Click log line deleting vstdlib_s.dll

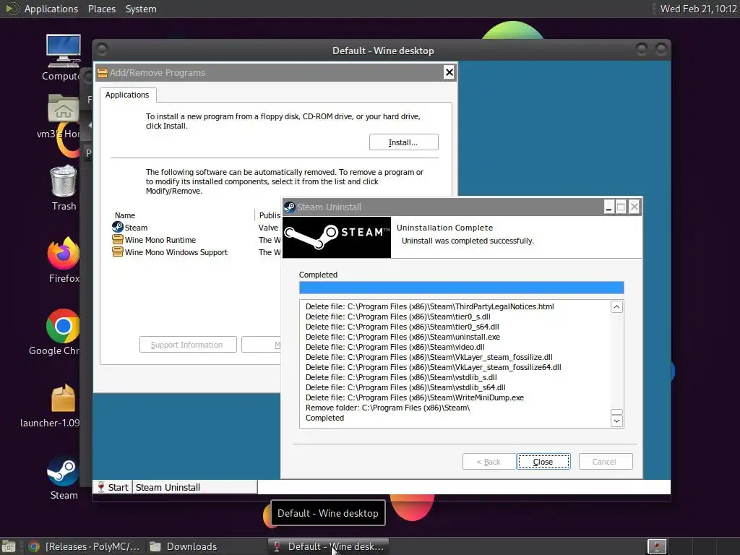click(x=401, y=377)
